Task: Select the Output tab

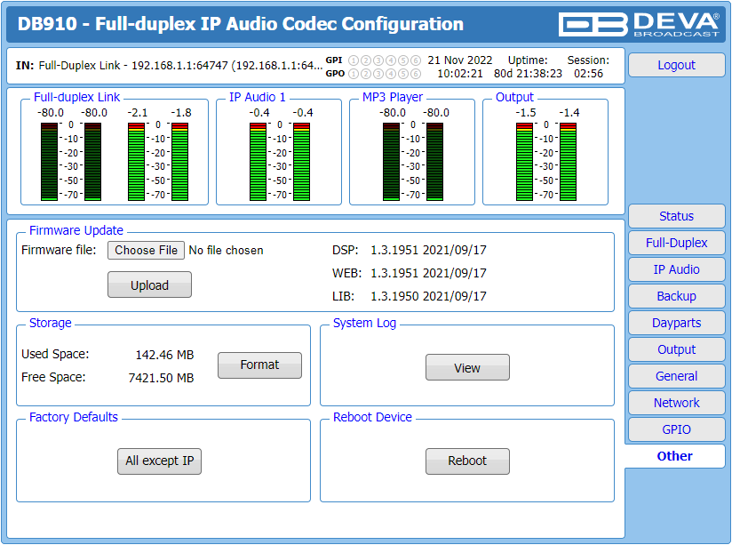Action: coord(676,349)
